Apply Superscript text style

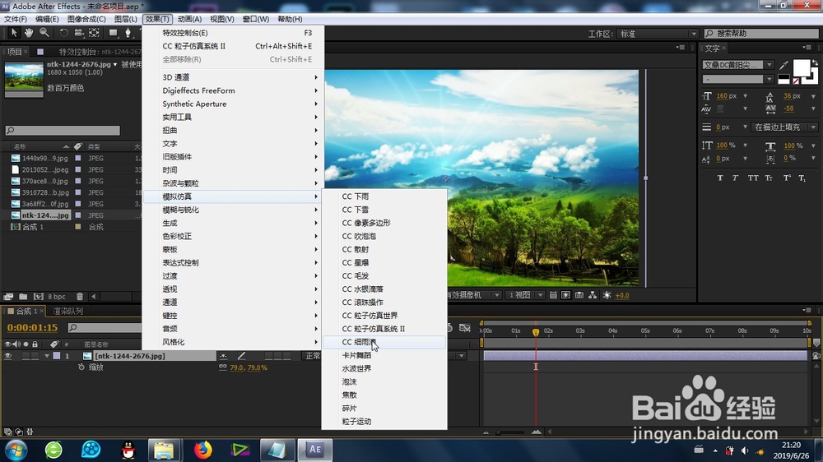point(787,178)
